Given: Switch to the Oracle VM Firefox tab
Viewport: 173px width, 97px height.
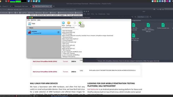Looking at the screenshot, I should (x=4, y=6).
